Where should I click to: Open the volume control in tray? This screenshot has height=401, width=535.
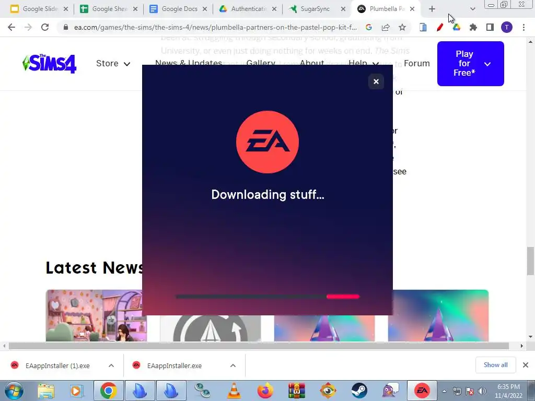pos(482,391)
